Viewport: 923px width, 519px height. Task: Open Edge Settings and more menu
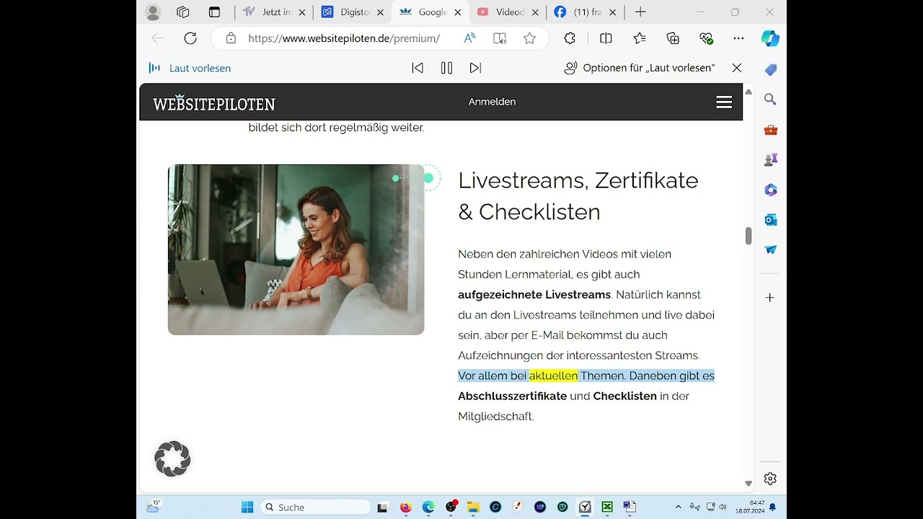(x=738, y=38)
